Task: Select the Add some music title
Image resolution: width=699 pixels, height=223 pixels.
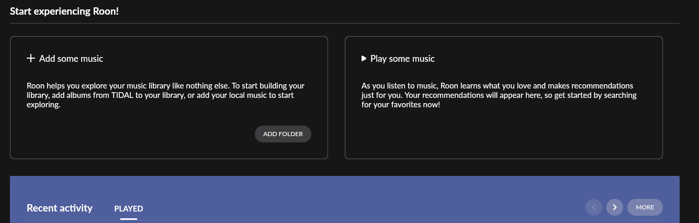Action: pyautogui.click(x=71, y=59)
